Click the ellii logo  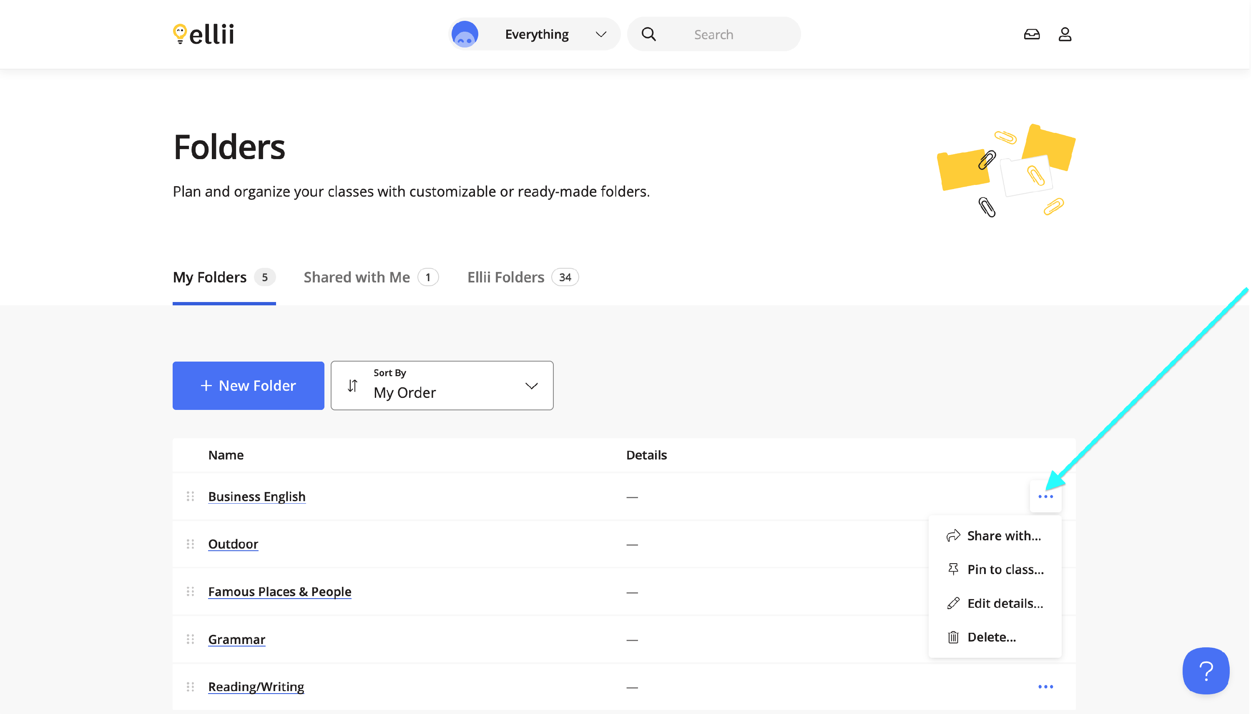point(203,34)
